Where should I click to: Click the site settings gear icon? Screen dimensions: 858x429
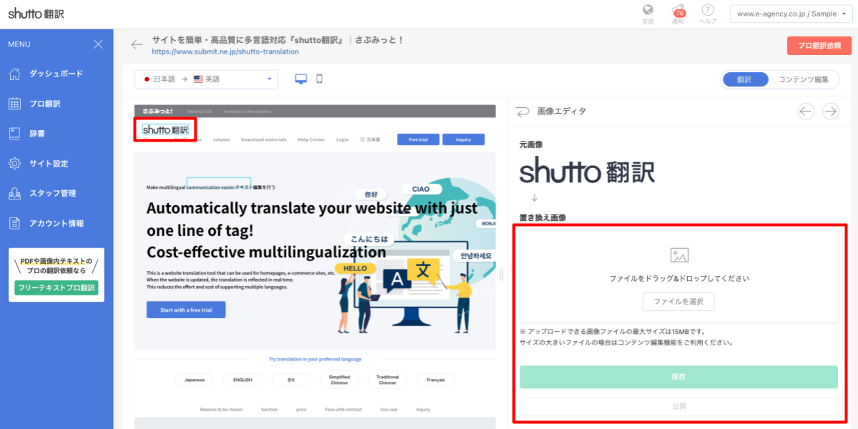click(14, 164)
